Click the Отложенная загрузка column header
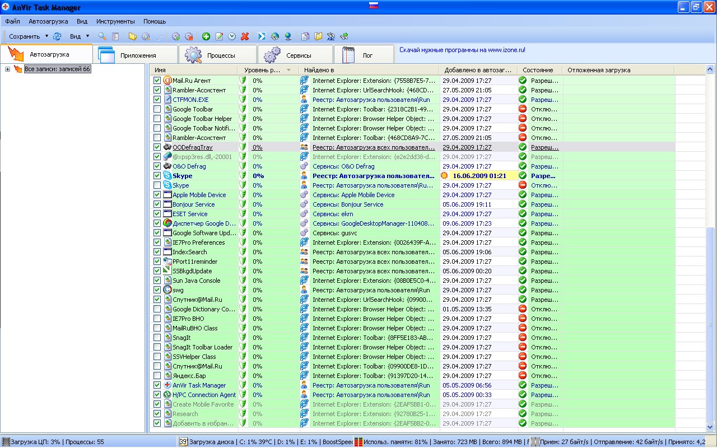717x448 pixels. point(618,70)
